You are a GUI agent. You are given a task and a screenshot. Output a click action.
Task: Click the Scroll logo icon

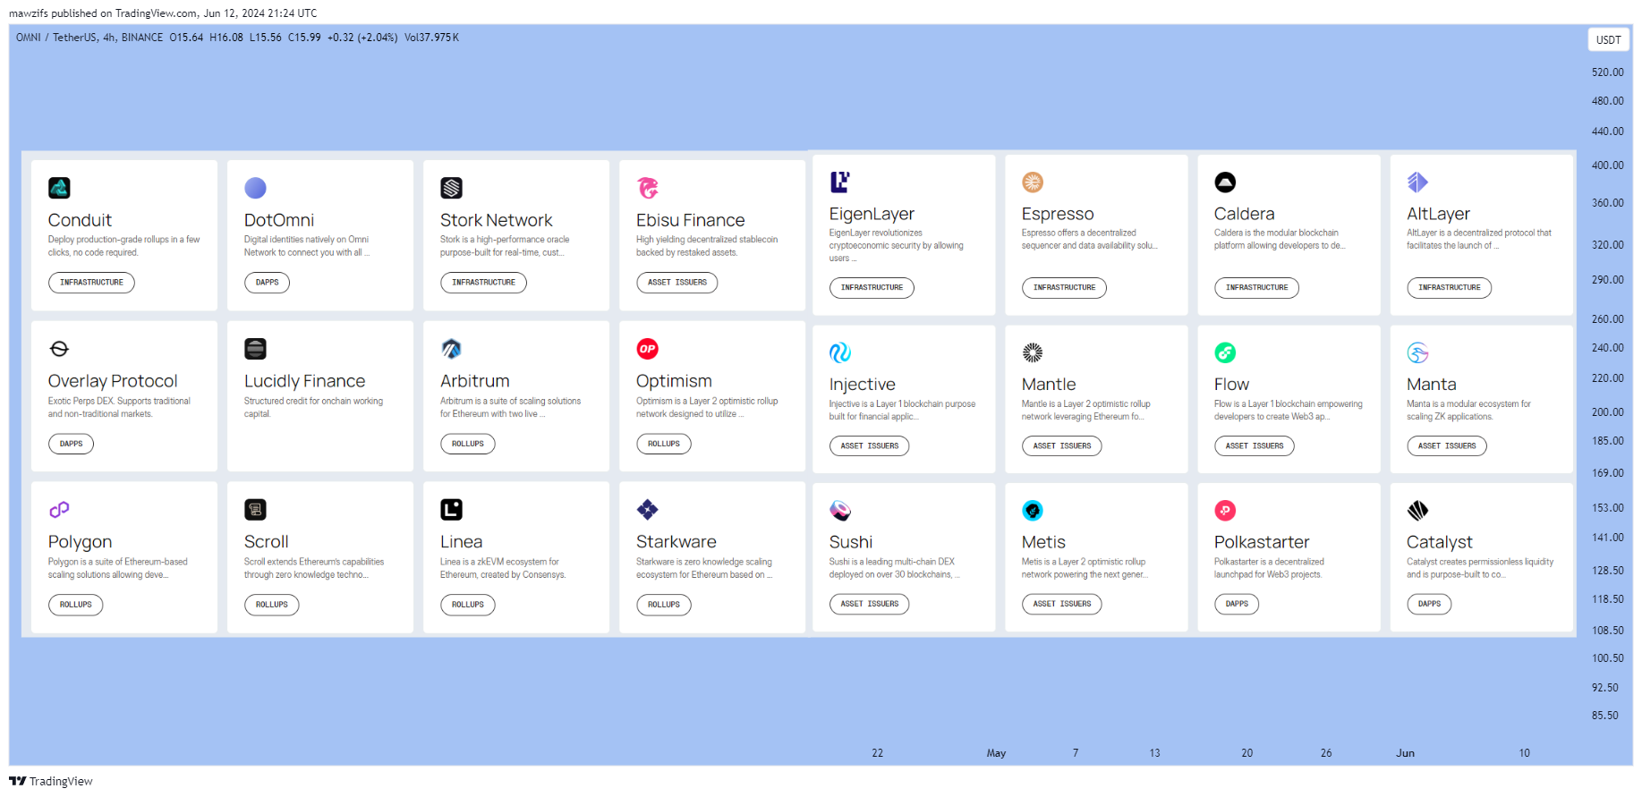[x=255, y=510]
